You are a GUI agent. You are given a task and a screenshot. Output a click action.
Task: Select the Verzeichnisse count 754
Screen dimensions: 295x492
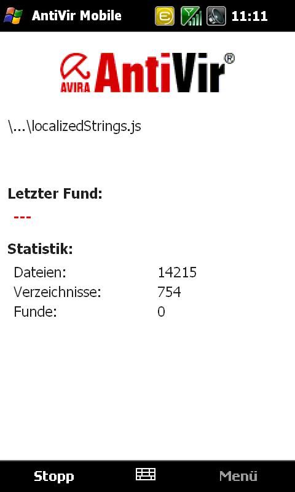(169, 292)
